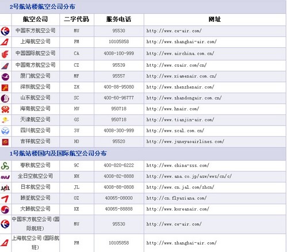Open the www.koreanair.com link
The width and height of the screenshot is (287, 252).
(178, 209)
